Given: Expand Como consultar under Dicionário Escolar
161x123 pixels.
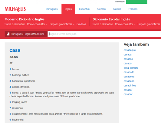Looking at the screenshot, I should click(x=125, y=24).
